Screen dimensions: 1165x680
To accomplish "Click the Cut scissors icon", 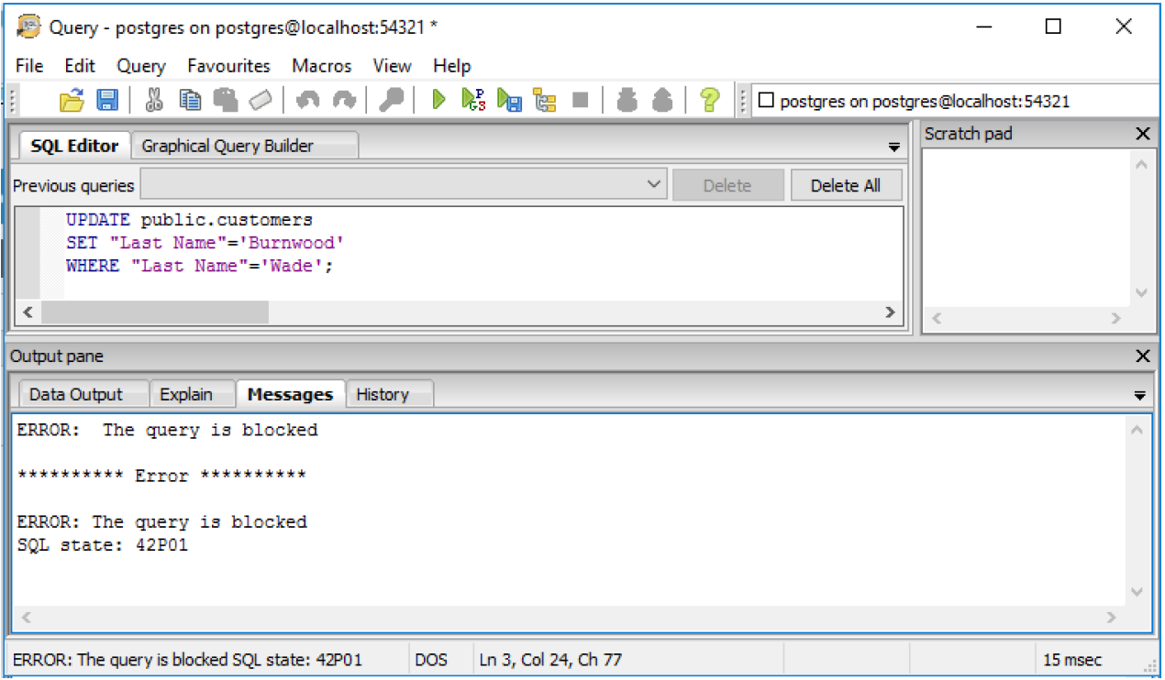I will click(x=154, y=100).
